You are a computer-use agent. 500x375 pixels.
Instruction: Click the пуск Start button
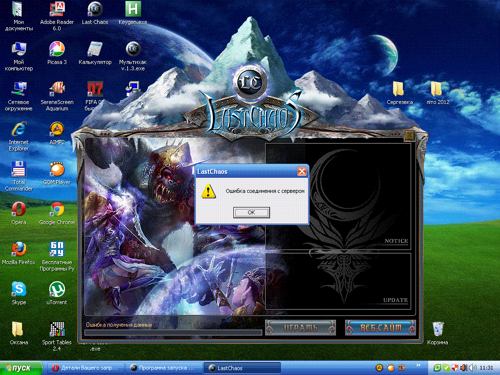(21, 368)
